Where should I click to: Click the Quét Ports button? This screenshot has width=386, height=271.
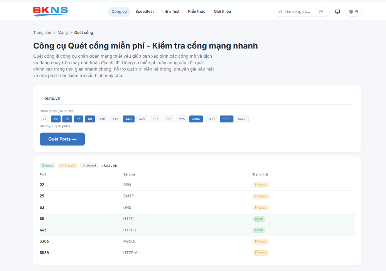62,139
